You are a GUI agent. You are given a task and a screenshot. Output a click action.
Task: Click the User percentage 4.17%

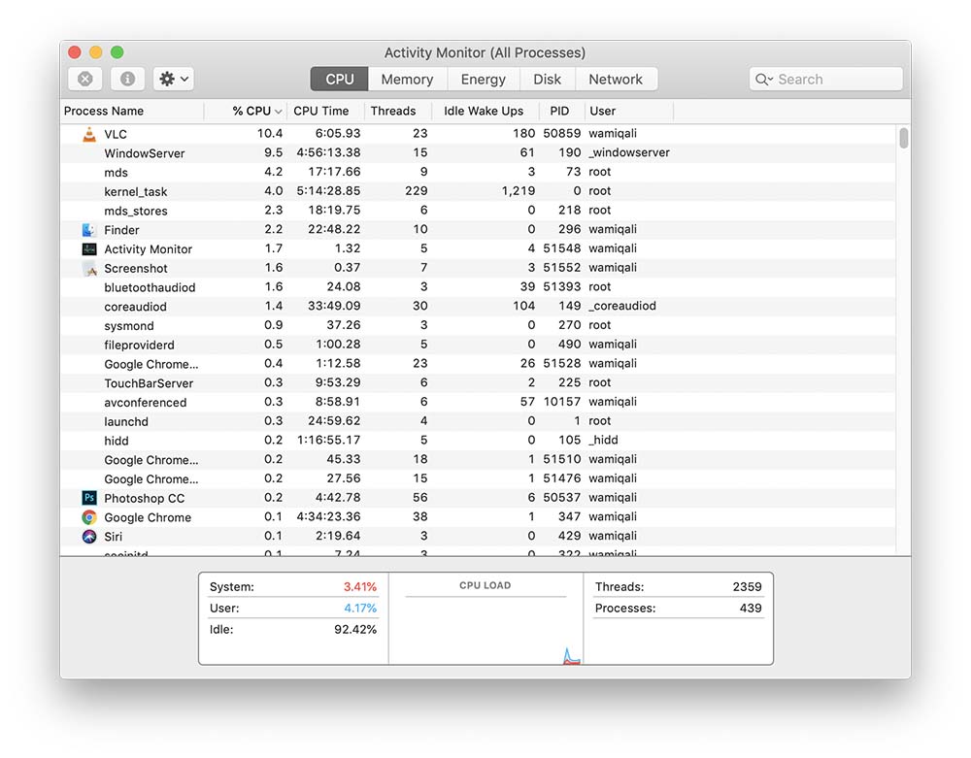pyautogui.click(x=360, y=609)
